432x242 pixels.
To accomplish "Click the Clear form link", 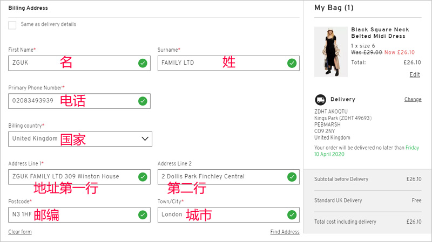I will coord(20,232).
